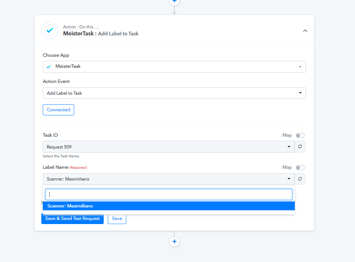This screenshot has height=262, width=355.
Task: Collapse the MeisterTask action step with the chevron
Action: pyautogui.click(x=305, y=31)
